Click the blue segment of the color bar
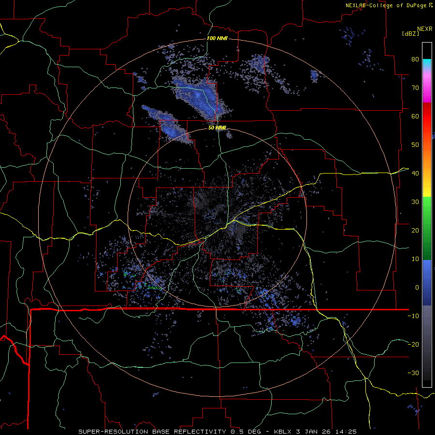Screen dimensions: 435x435 427,282
